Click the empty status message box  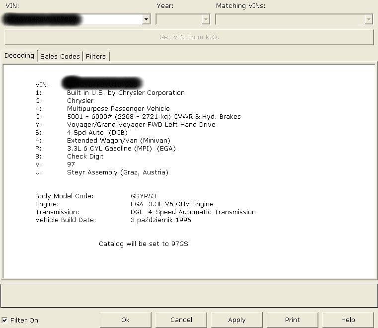click(189, 296)
